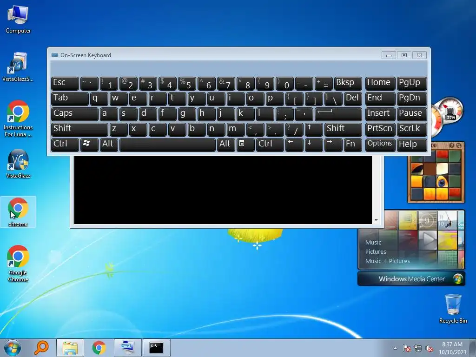Image resolution: width=476 pixels, height=357 pixels.
Task: Click the right arrow key
Action: click(x=333, y=145)
